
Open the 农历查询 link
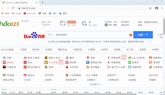[125, 22]
